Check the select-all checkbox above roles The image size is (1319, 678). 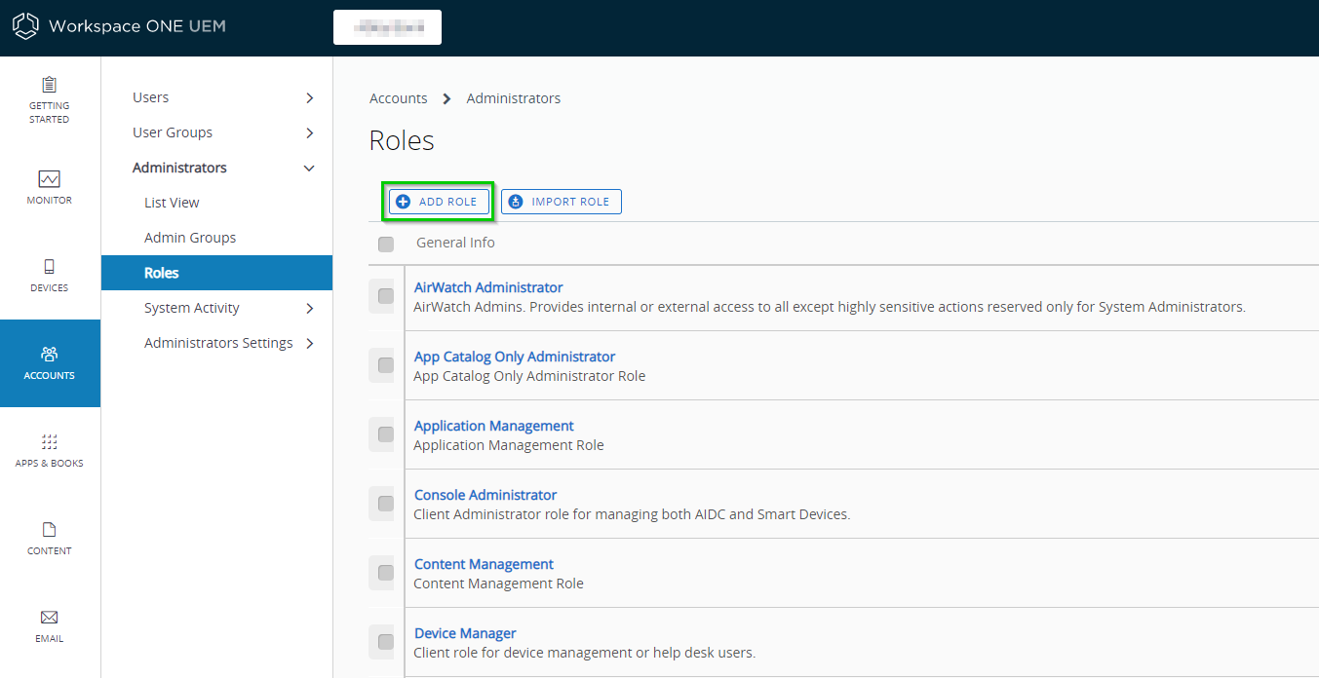[385, 245]
